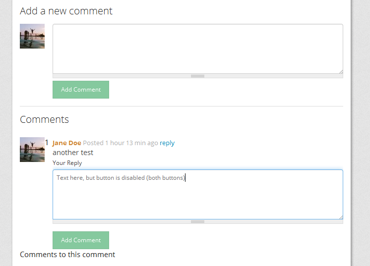The height and width of the screenshot is (266, 370).
Task: Focus the empty new comment text area
Action: 197,49
